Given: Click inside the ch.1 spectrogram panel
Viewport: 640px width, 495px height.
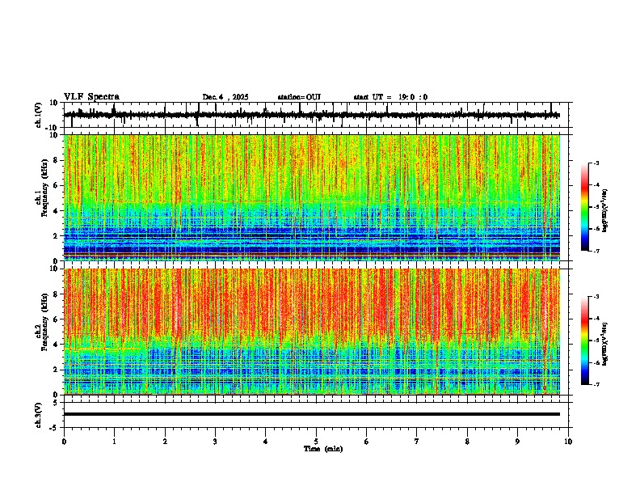Looking at the screenshot, I should [x=311, y=197].
